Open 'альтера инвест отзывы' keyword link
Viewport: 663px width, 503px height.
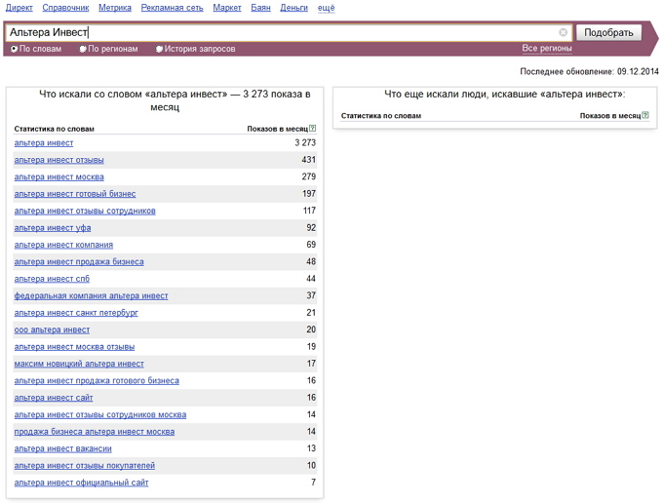(58, 160)
